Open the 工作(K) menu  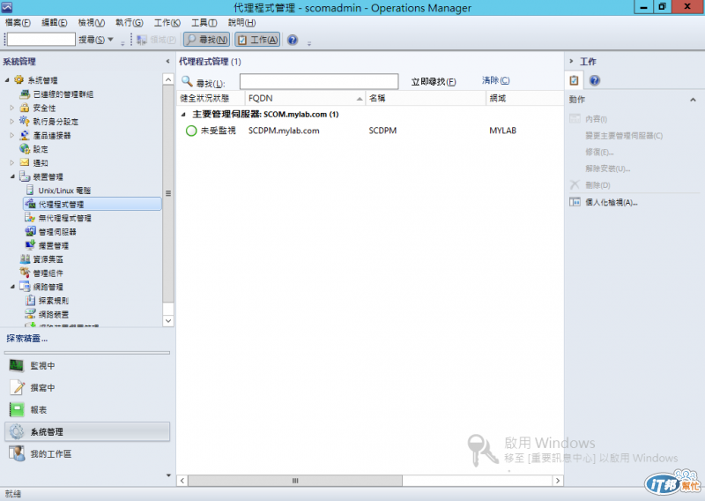click(x=167, y=23)
